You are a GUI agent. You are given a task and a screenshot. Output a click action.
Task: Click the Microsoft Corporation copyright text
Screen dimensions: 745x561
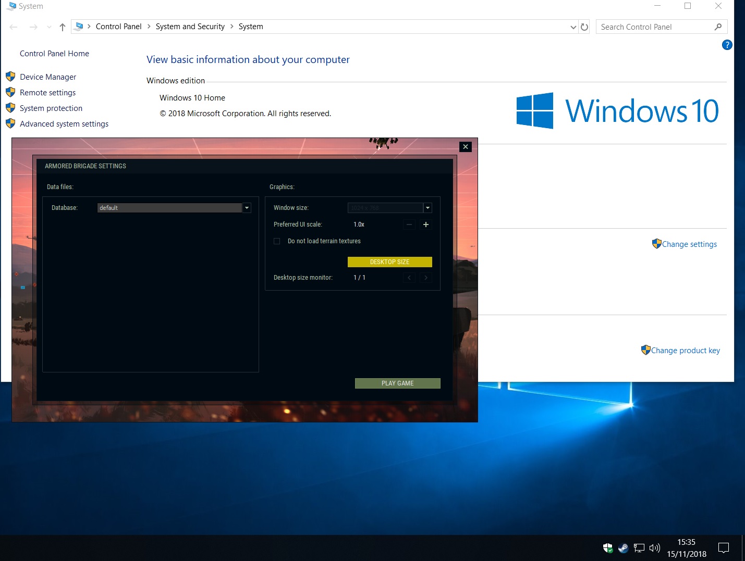[x=246, y=114]
